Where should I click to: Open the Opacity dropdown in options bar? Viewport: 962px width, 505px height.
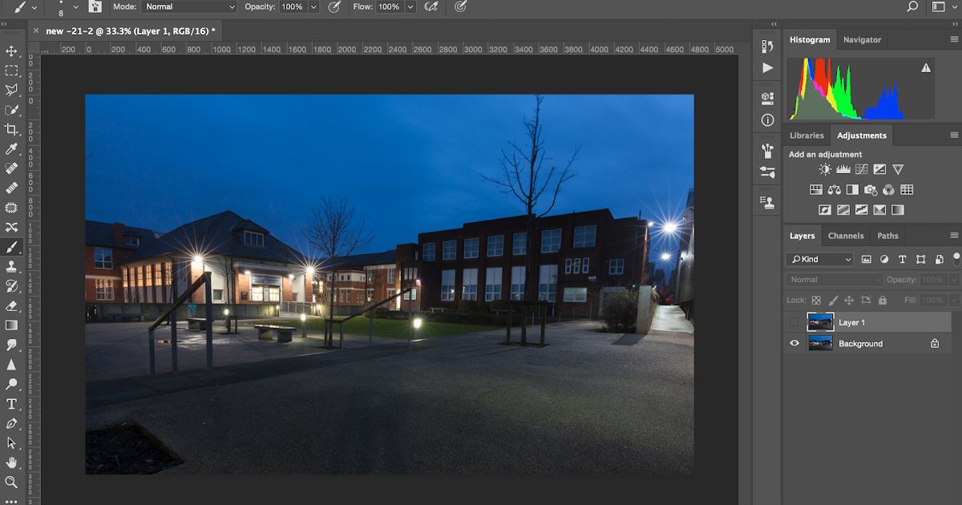pos(313,6)
